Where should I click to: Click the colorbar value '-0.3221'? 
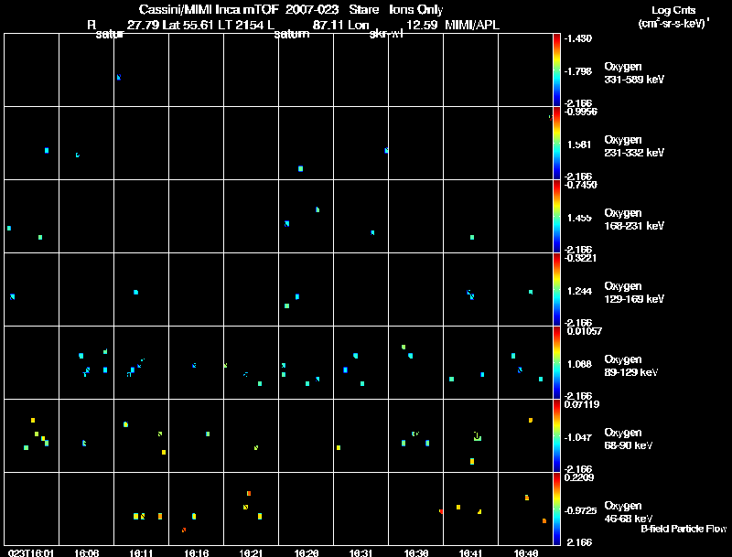point(580,258)
